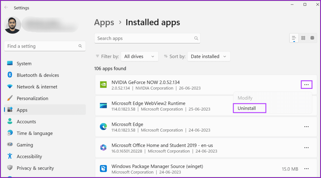Click the user profile picture
Viewport: 321px width, 178px height.
click(13, 25)
